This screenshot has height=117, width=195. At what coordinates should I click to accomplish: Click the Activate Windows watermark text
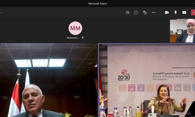click(x=176, y=113)
